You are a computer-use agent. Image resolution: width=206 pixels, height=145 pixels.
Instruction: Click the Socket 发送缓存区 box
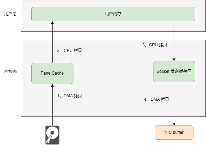click(174, 71)
